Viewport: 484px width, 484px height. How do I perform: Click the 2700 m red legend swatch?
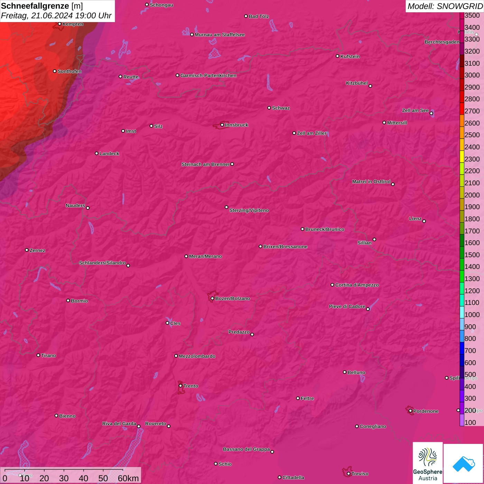point(462,109)
